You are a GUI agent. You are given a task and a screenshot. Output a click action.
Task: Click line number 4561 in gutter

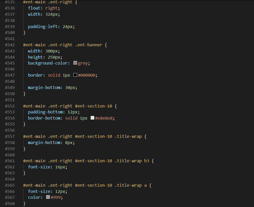point(10,161)
